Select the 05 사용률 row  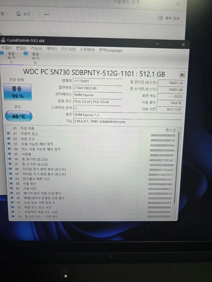pyautogui.click(x=91, y=154)
